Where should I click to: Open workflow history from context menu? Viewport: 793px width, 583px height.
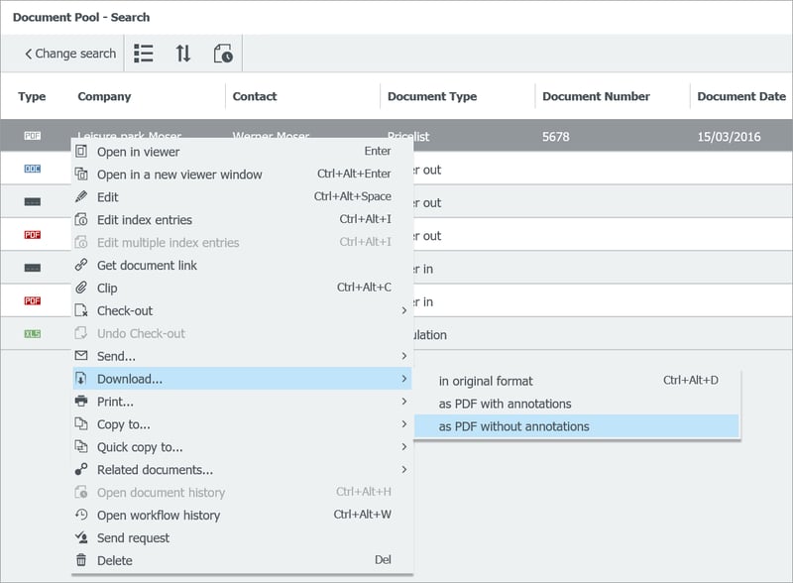(159, 515)
